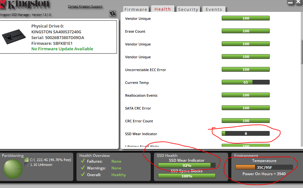
Task: Click the gray Unknown partition legend square
Action: (27, 164)
